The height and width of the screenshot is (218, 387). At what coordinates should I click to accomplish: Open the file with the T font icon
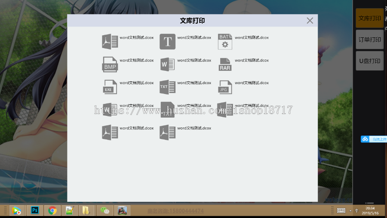point(168,42)
